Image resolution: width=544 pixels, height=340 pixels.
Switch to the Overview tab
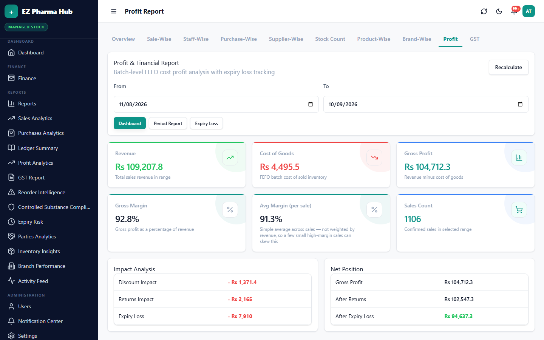123,39
